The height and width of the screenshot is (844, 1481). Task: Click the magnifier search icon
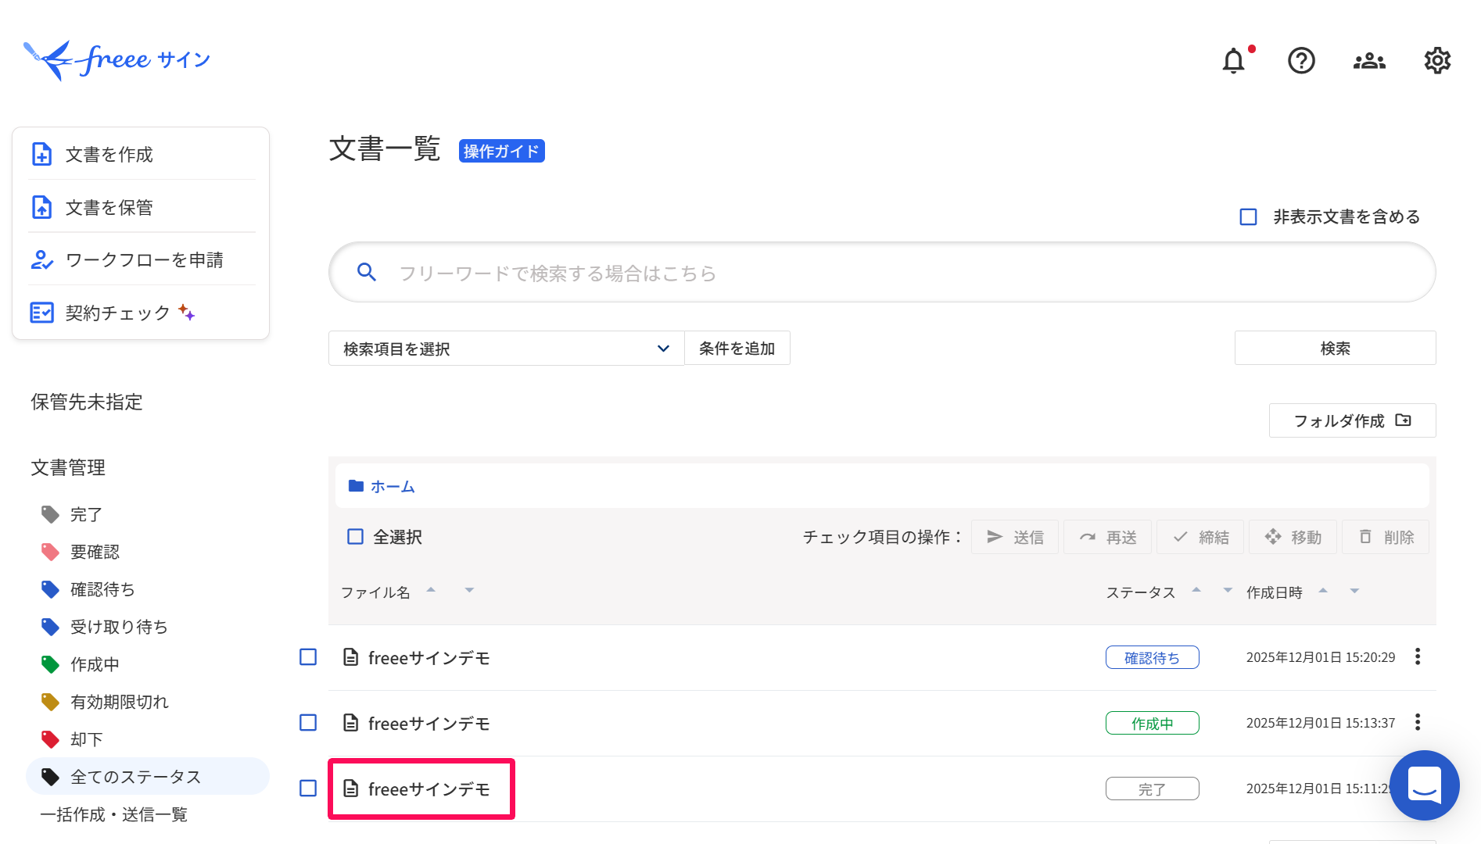point(367,272)
